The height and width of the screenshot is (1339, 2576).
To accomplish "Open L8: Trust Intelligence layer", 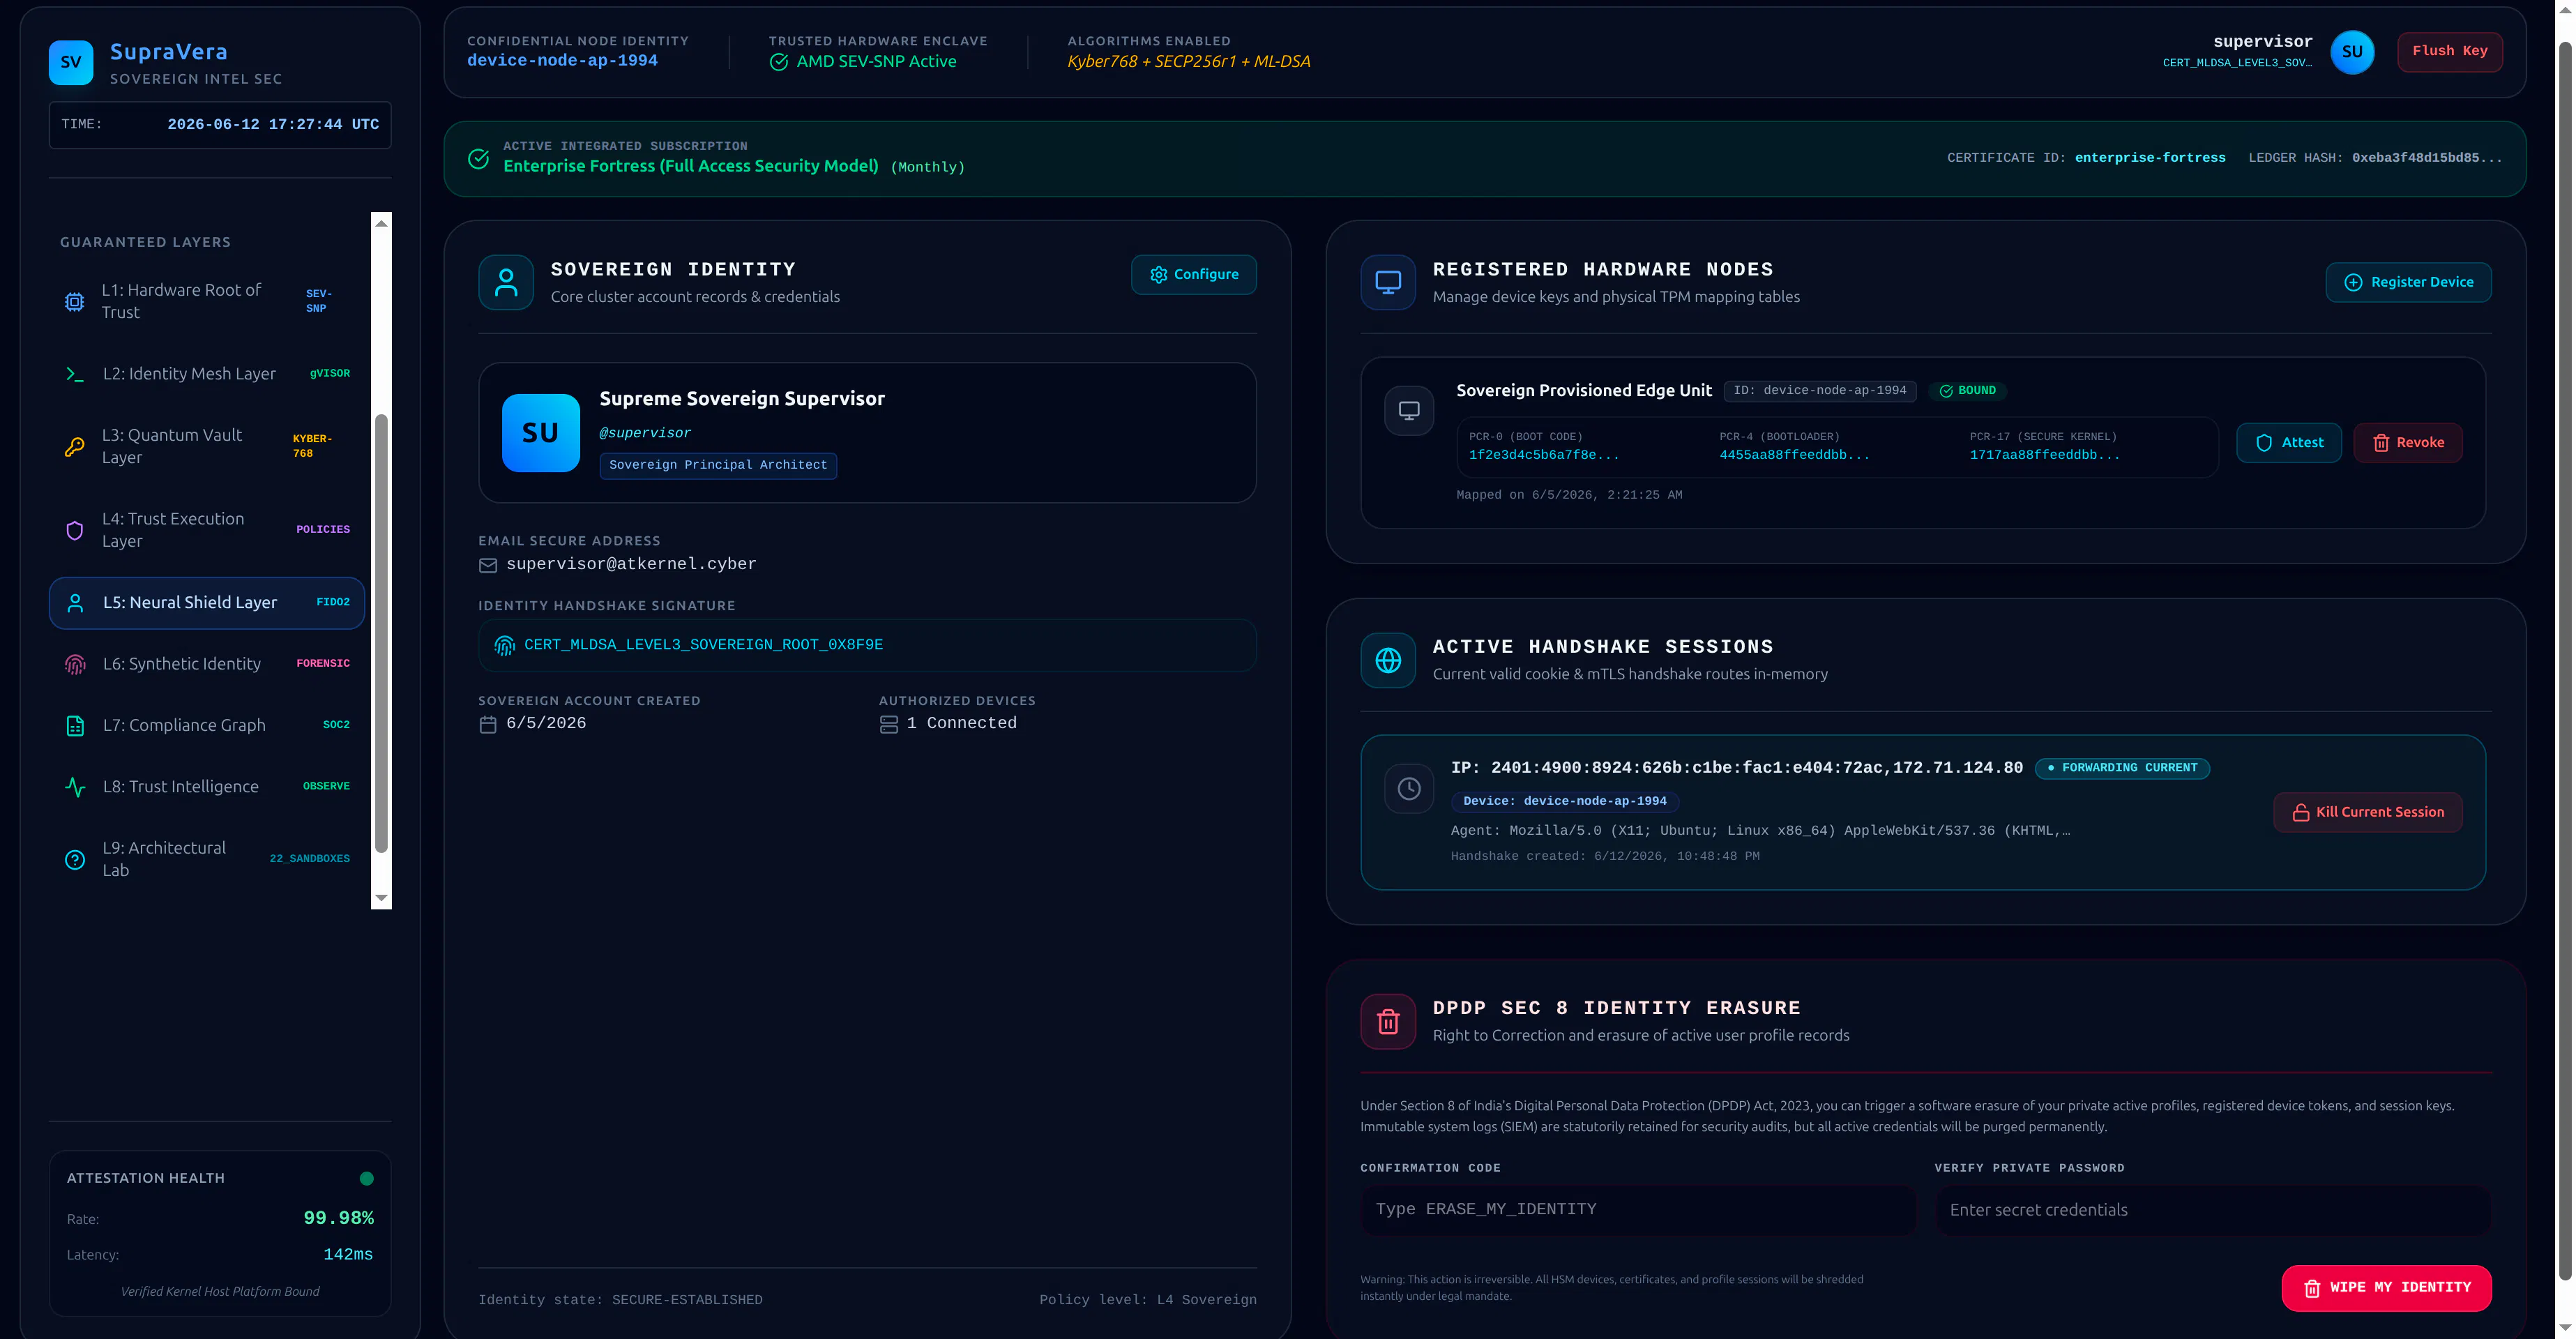I will [x=207, y=786].
